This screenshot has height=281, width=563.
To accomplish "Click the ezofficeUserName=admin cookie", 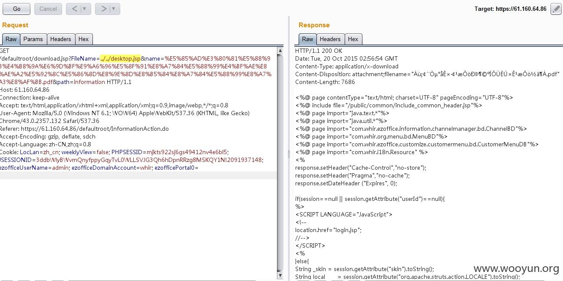I will tap(34, 168).
